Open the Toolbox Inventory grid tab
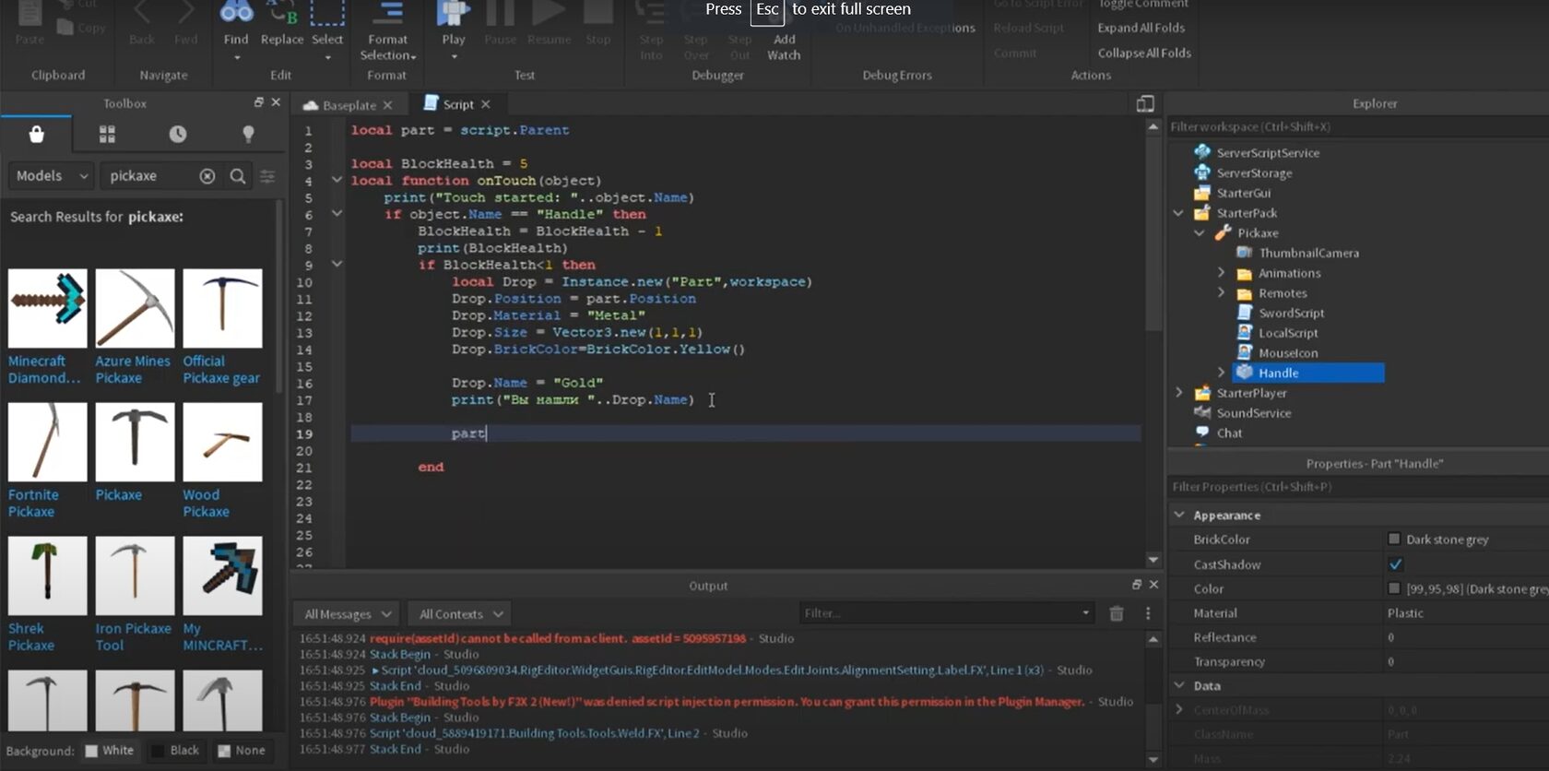 [x=107, y=135]
